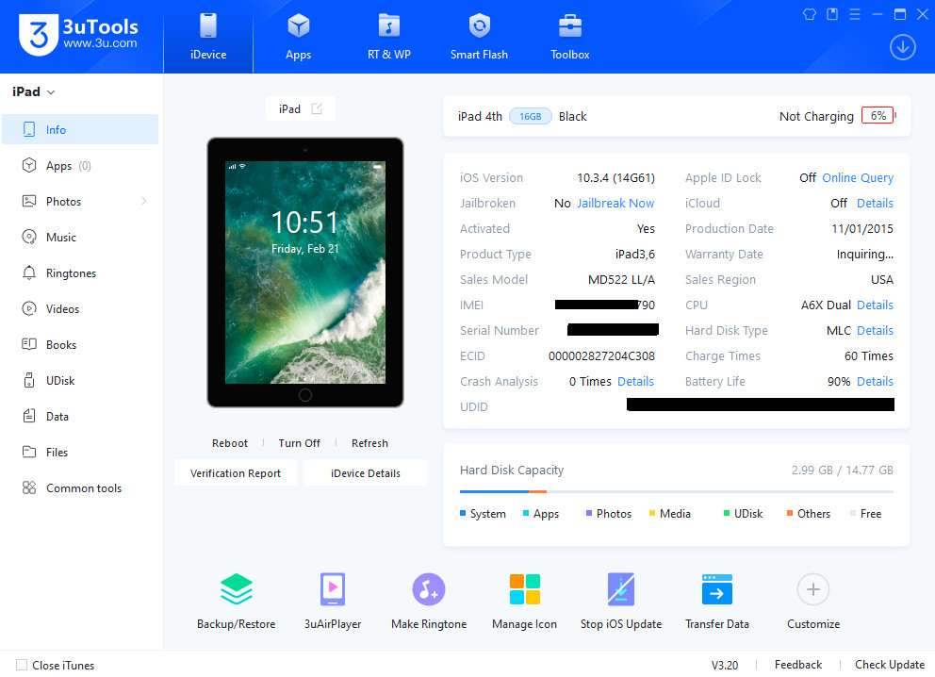Click the red 6% battery indicator
The image size is (935, 677).
click(878, 116)
